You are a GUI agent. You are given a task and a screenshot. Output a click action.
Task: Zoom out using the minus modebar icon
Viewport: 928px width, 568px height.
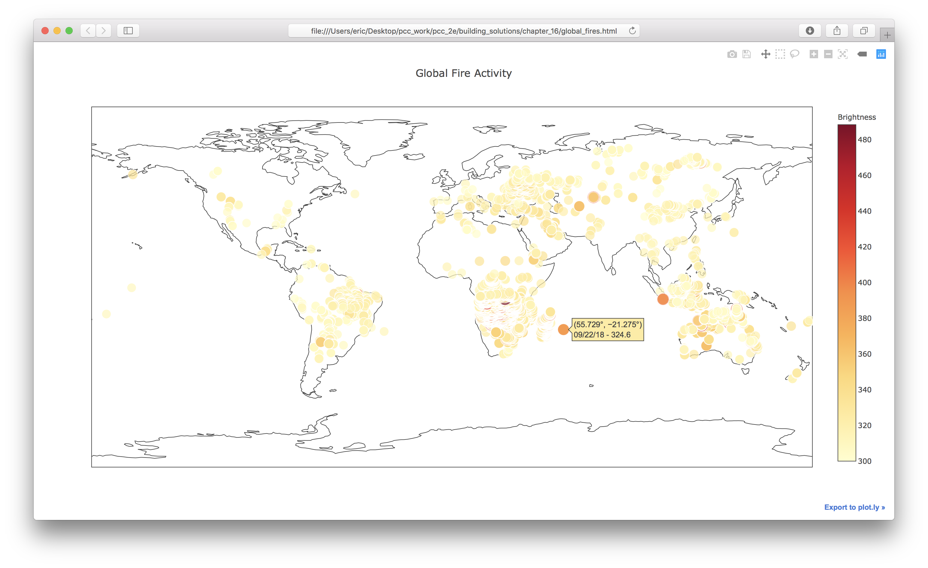point(828,54)
